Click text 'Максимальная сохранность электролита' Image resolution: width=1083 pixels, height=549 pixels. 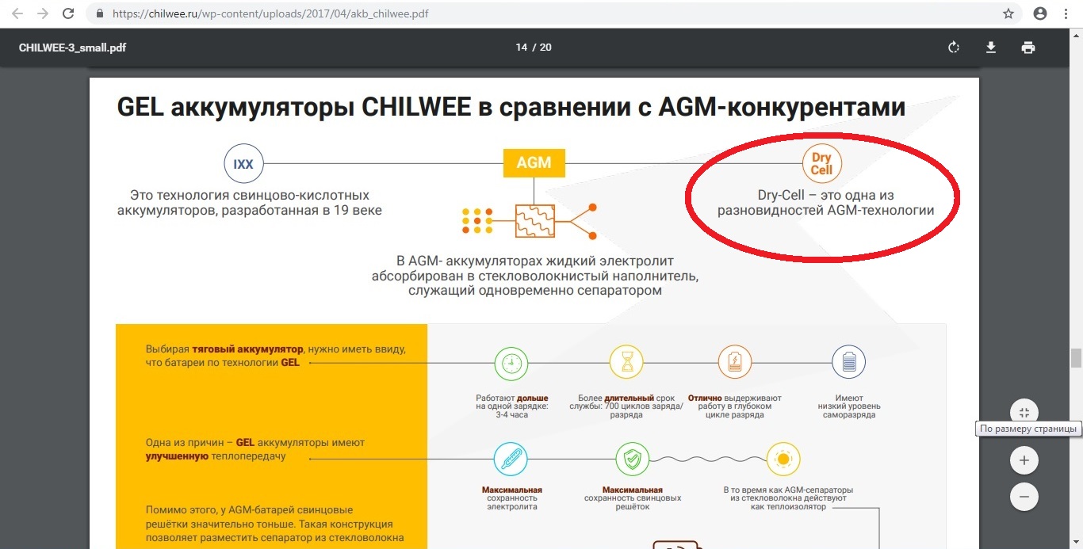pyautogui.click(x=512, y=498)
